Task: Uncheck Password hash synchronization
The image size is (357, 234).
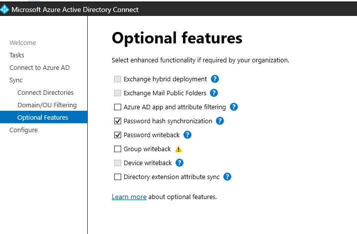Action: tap(118, 121)
